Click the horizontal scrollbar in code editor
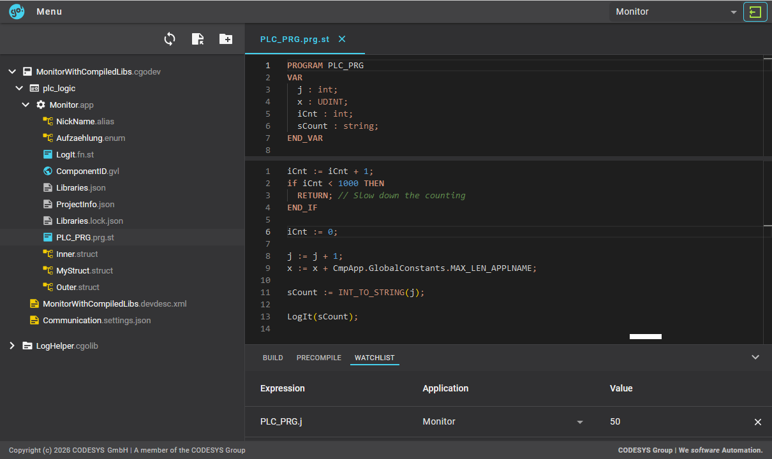Screen dimensions: 772x459 click(645, 337)
